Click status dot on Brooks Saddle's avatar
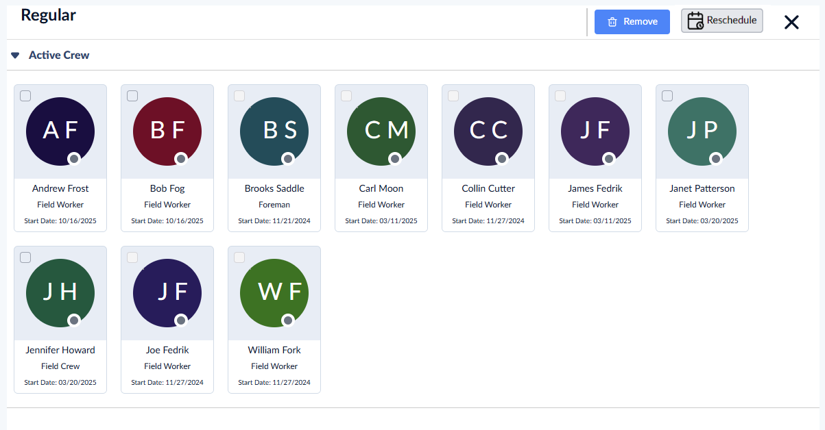The image size is (825, 430). [288, 159]
